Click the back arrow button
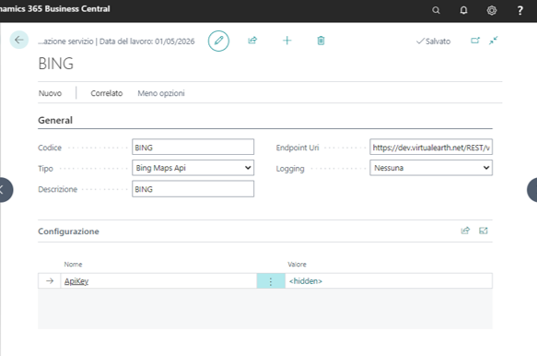Viewport: 537px width, 356px height. (x=19, y=40)
